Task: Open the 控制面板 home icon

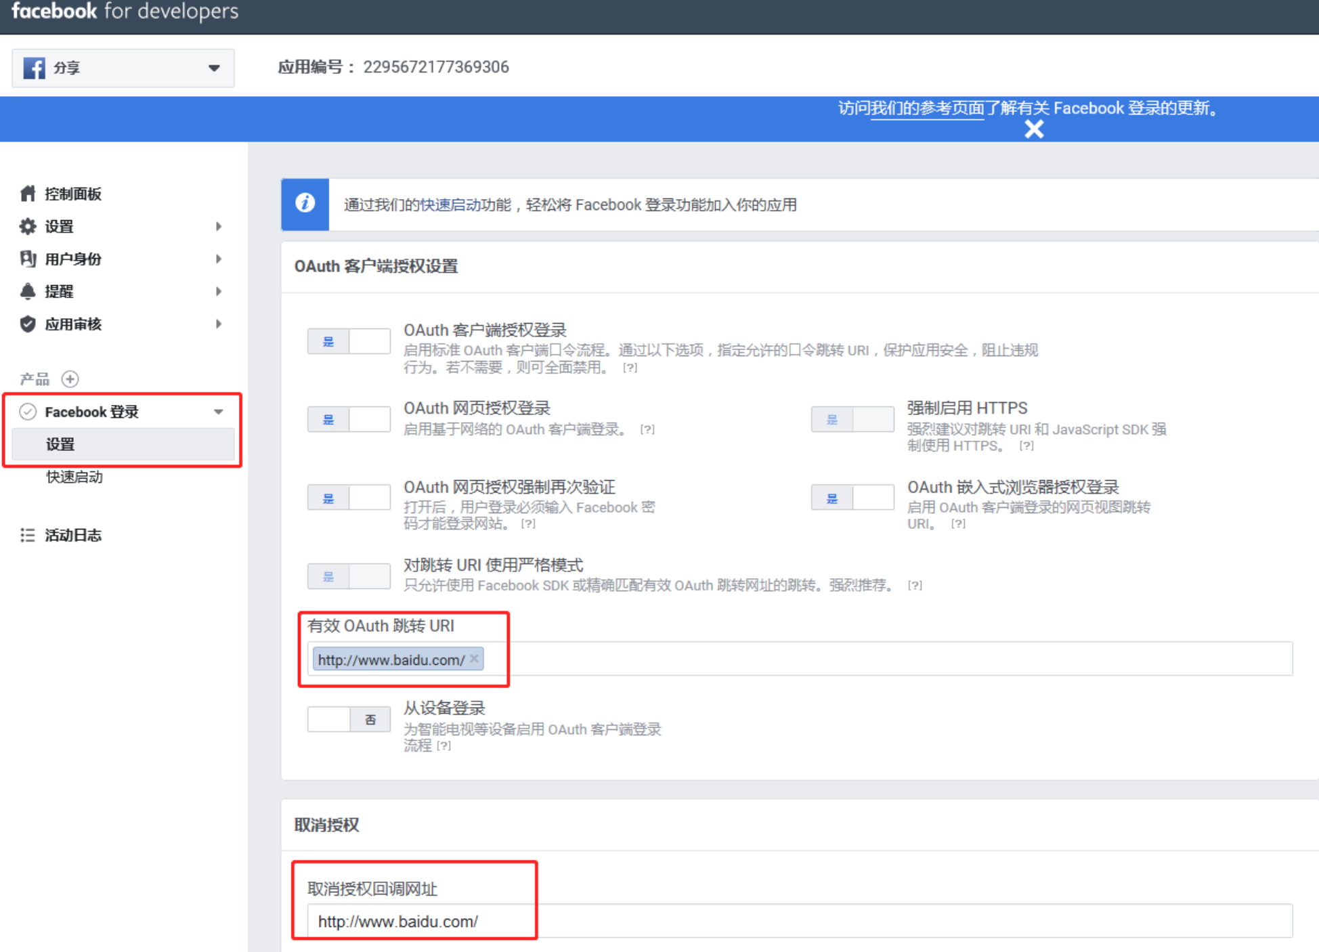Action: coord(28,194)
